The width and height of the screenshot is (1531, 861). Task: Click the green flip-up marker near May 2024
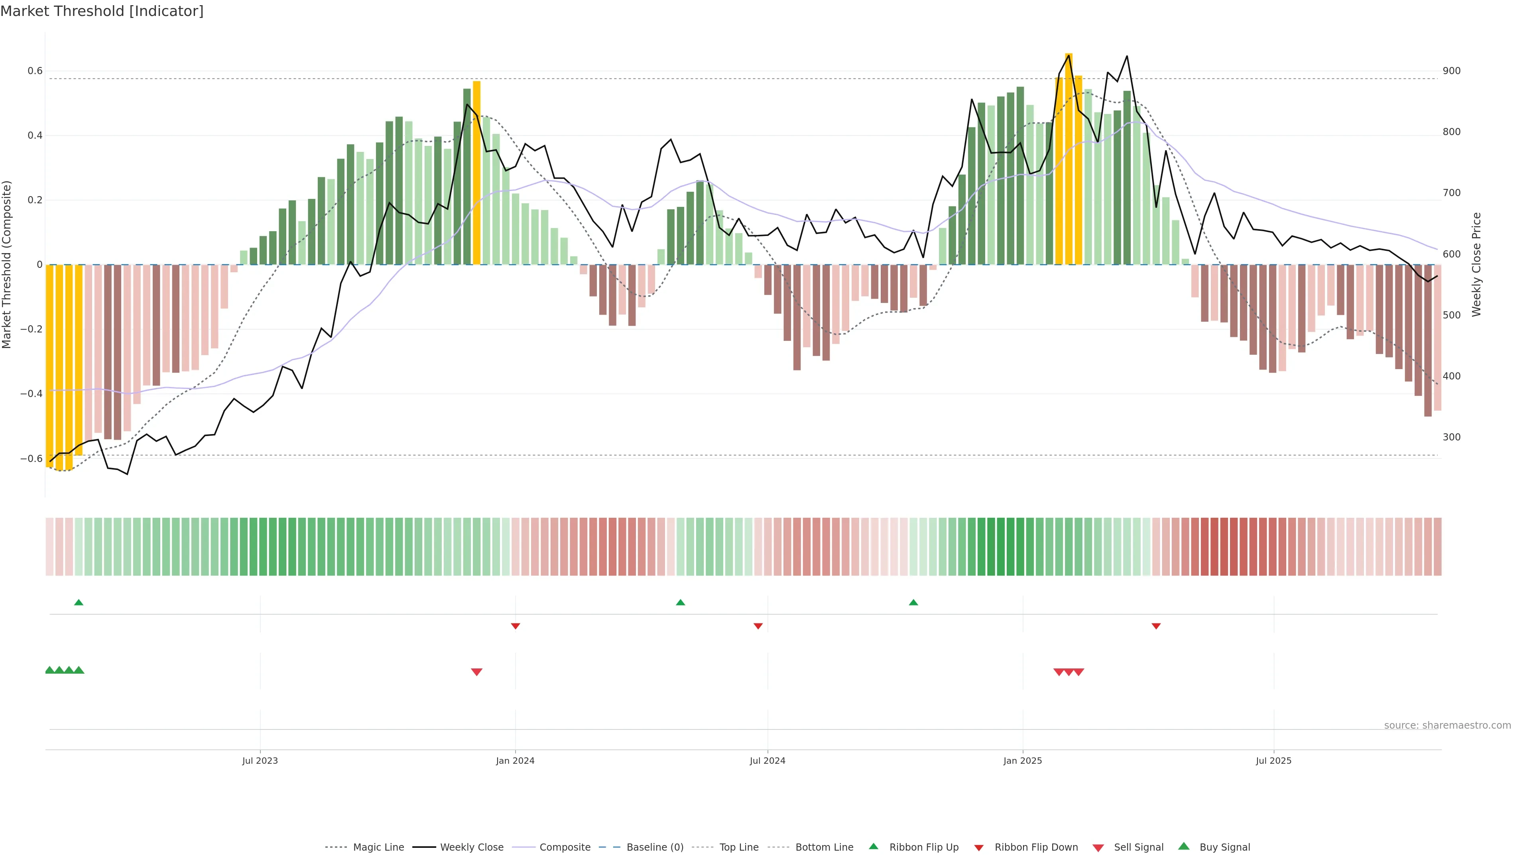(681, 603)
